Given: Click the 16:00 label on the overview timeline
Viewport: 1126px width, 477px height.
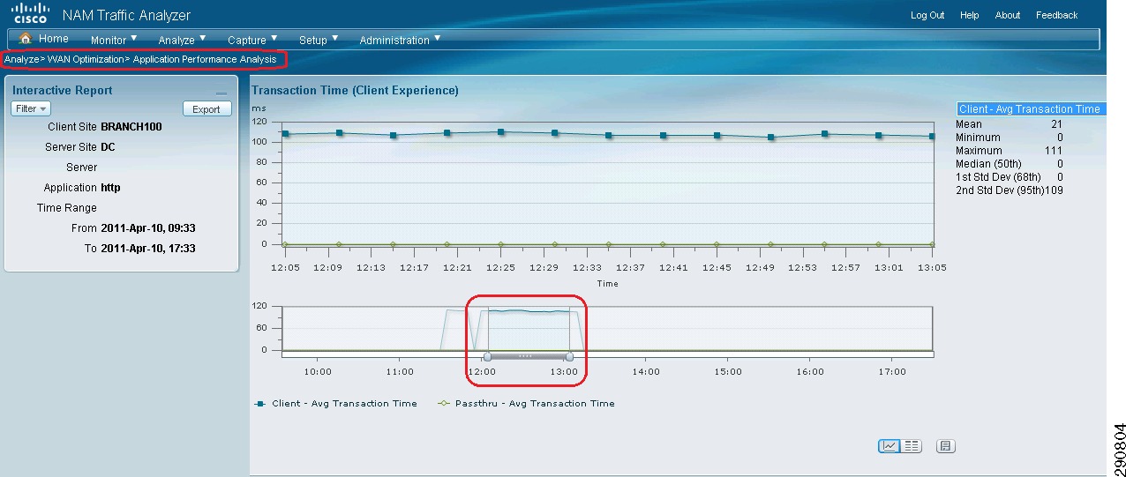Looking at the screenshot, I should pyautogui.click(x=810, y=372).
